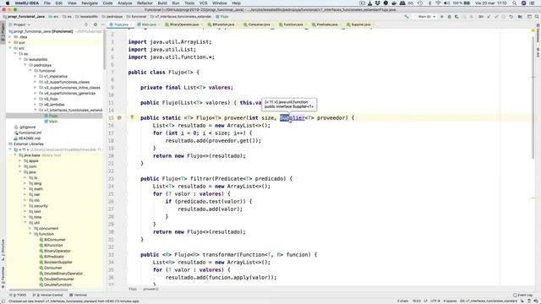541x304 pixels.
Task: Click the proveer() breadcrumb below editor
Action: click(150, 289)
